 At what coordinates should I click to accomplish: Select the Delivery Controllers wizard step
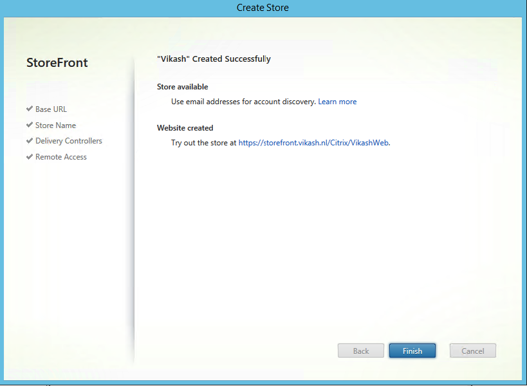click(x=69, y=141)
